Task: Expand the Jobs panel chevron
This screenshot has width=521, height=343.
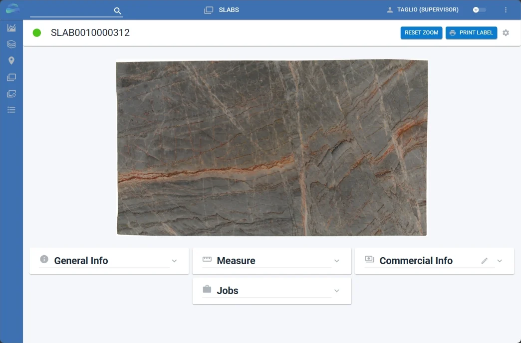Action: [336, 291]
